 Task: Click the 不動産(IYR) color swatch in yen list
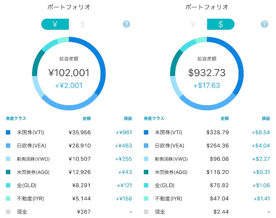tap(8, 199)
